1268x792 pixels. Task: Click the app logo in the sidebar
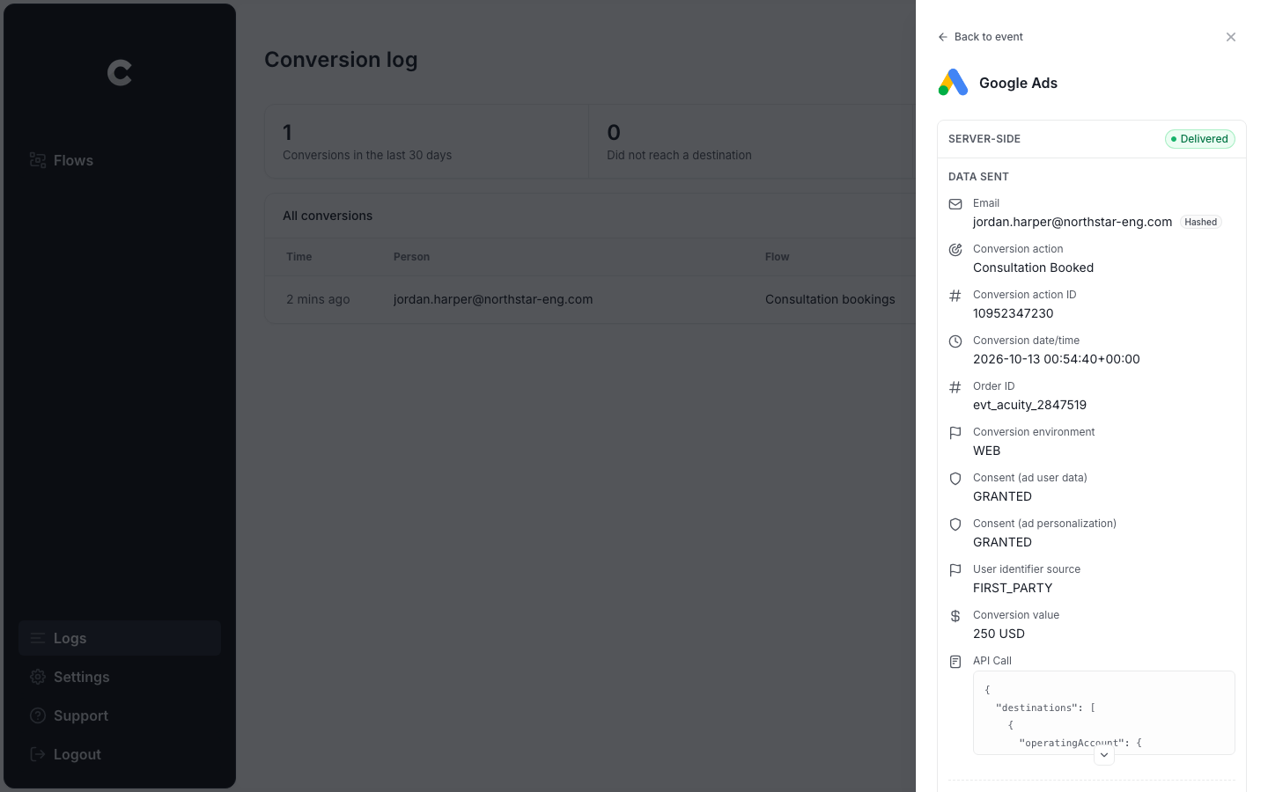120,73
